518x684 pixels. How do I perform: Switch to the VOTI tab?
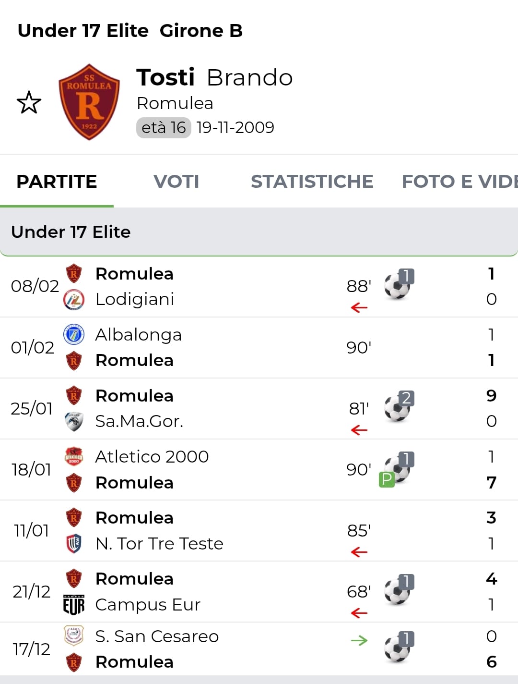pyautogui.click(x=176, y=182)
